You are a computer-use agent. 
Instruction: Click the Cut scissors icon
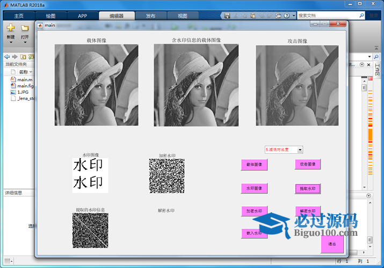click(x=236, y=16)
